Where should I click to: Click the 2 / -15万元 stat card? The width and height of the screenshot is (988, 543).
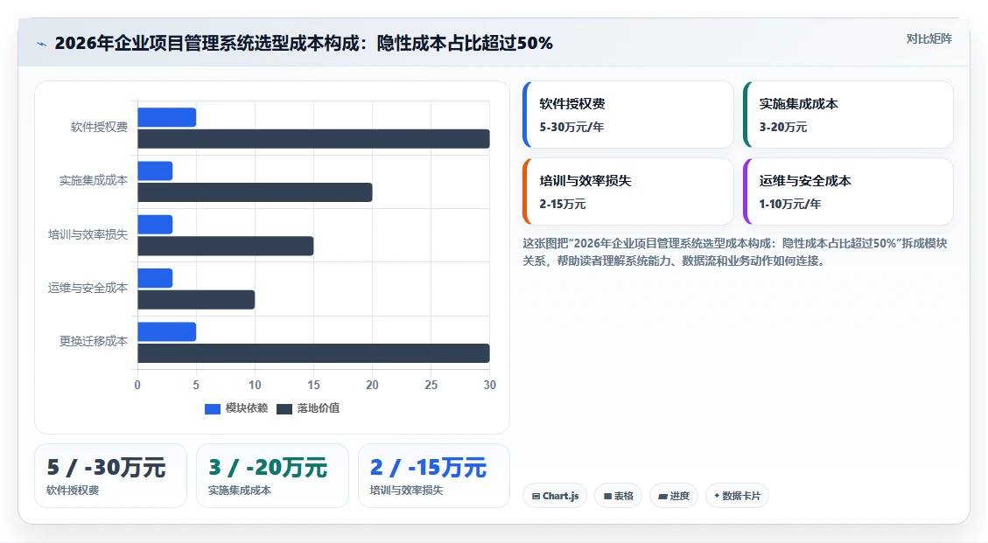(x=433, y=476)
